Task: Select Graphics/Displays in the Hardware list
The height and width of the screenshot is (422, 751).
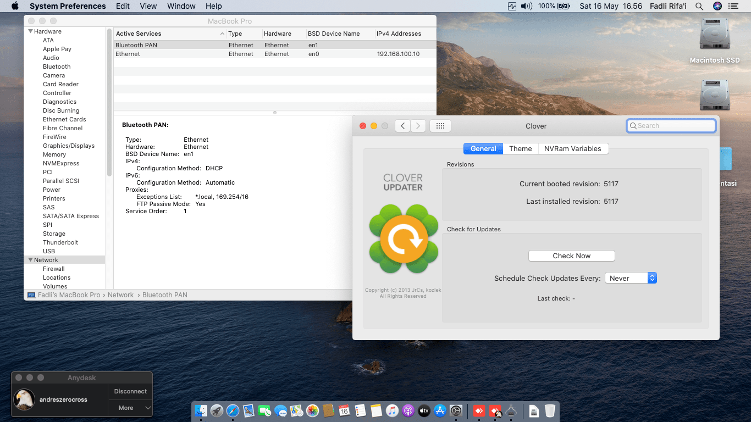Action: click(69, 146)
